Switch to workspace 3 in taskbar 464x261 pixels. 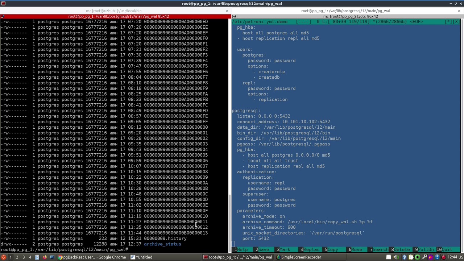point(24,257)
